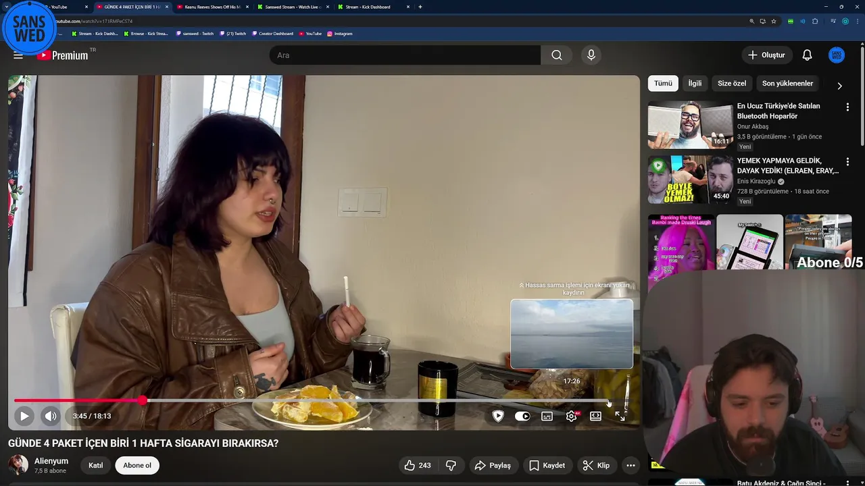This screenshot has width=865, height=486.
Task: Open the Creator Dashboard bookmark
Action: click(x=273, y=33)
